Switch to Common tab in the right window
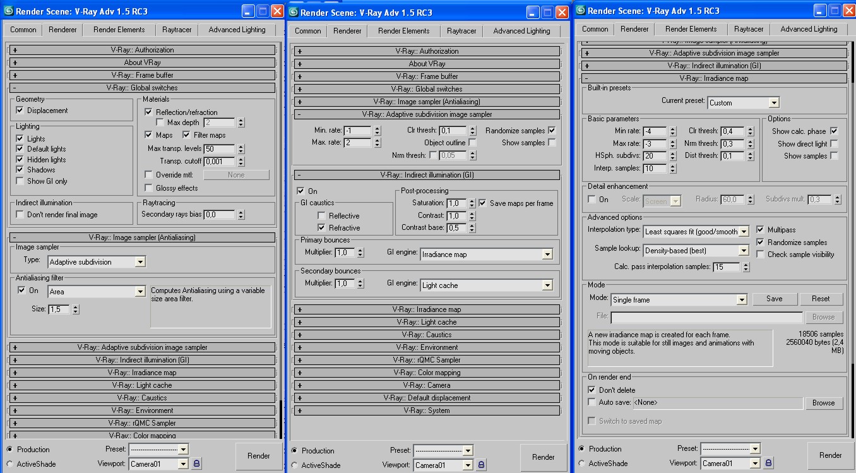The image size is (856, 473). point(595,29)
